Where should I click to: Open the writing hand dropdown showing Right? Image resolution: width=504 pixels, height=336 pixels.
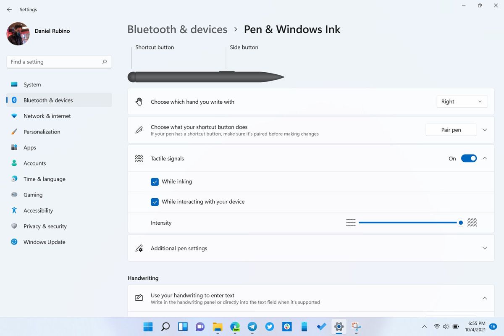(x=462, y=101)
